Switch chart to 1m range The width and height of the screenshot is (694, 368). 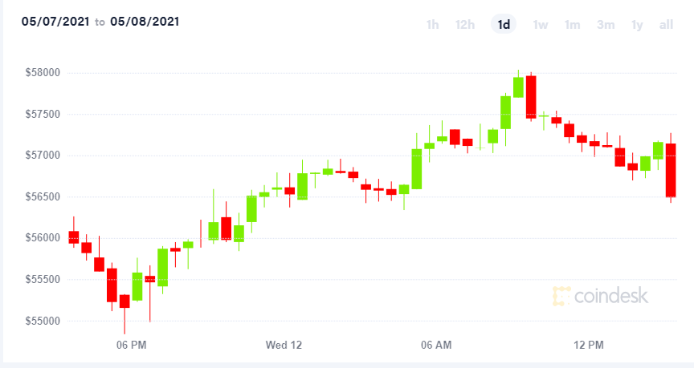pos(572,25)
